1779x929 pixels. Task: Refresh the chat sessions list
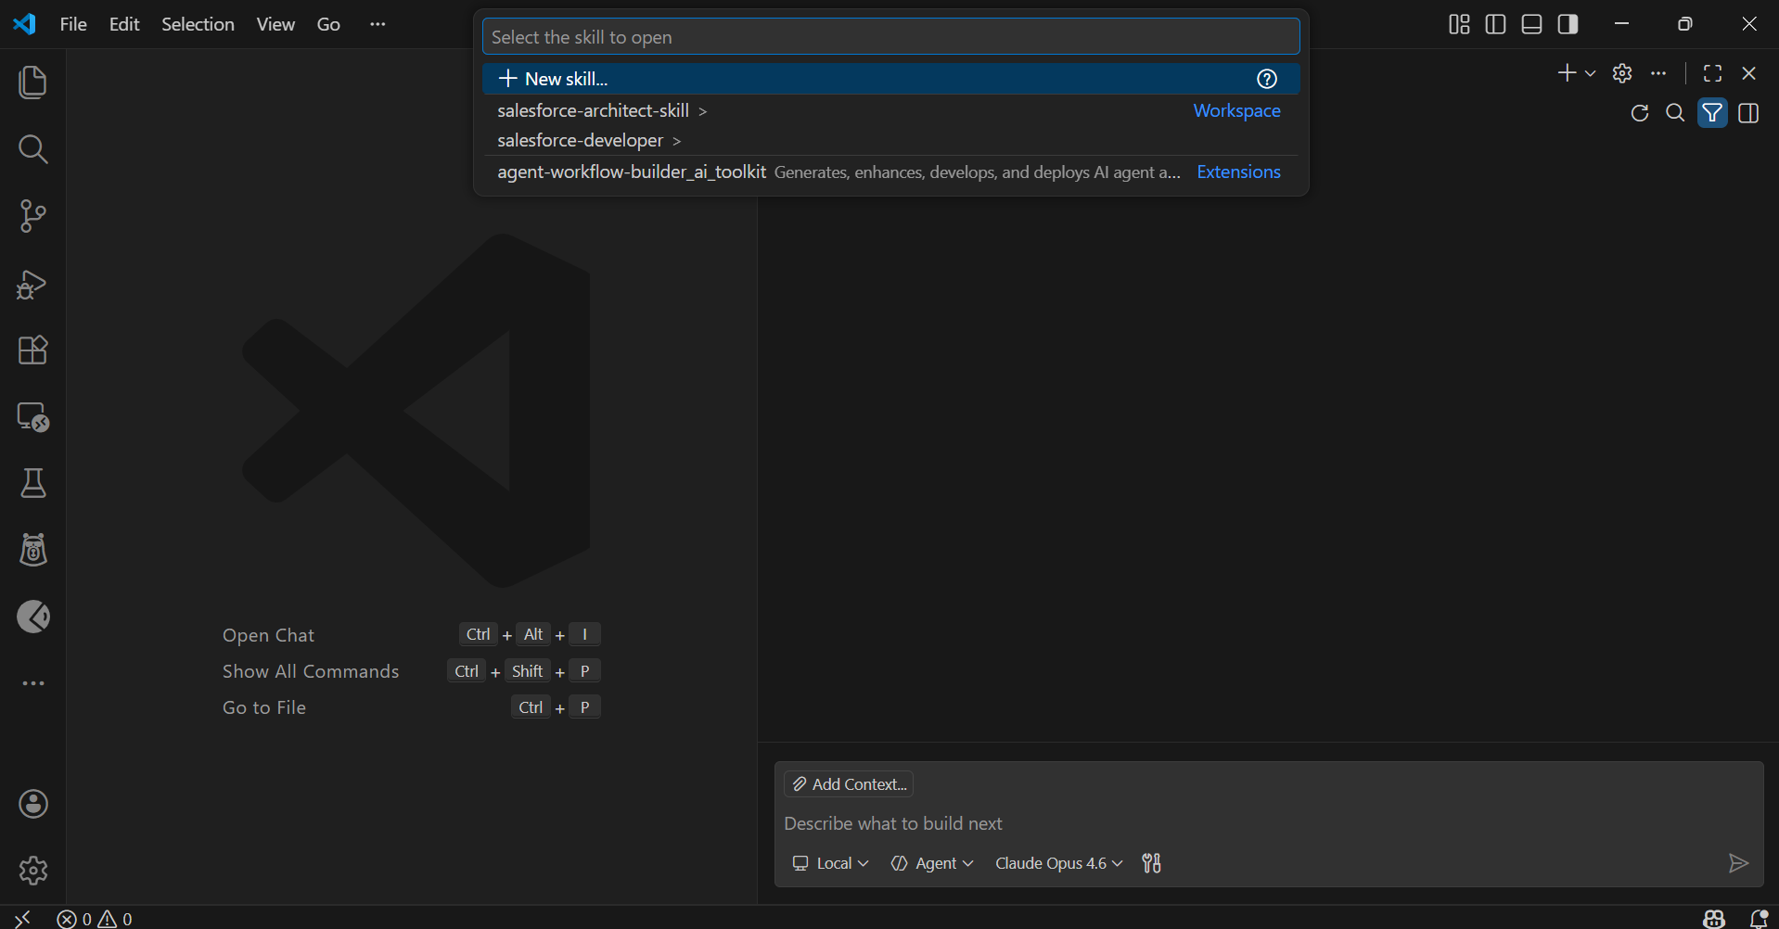click(1640, 113)
